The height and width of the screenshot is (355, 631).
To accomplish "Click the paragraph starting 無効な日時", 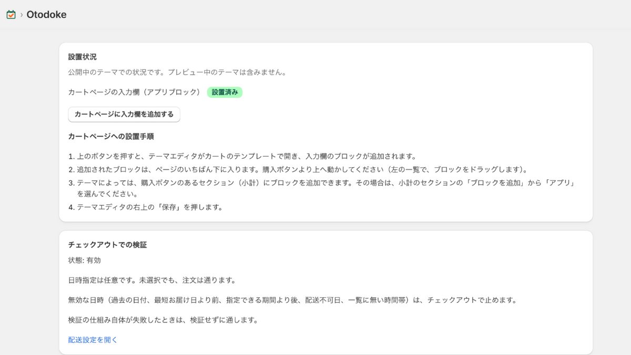I will coord(293,300).
